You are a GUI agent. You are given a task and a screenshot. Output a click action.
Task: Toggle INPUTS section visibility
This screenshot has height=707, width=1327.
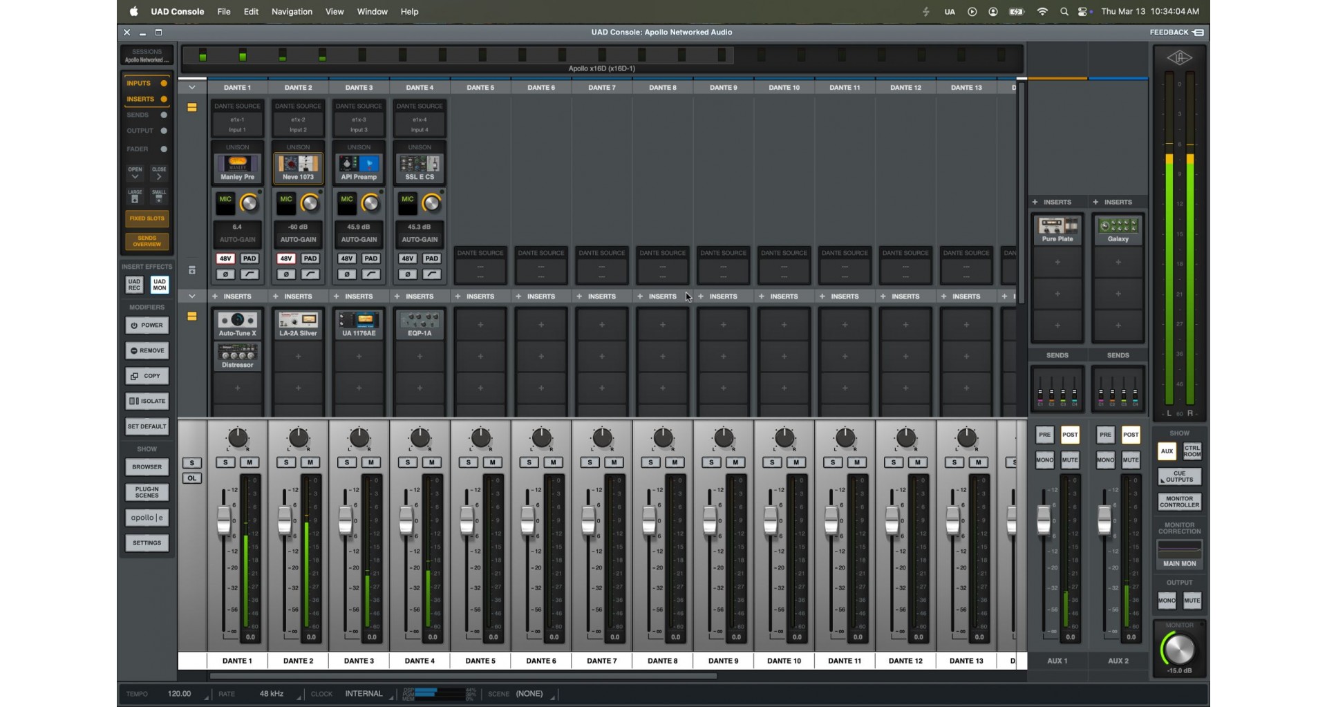147,83
